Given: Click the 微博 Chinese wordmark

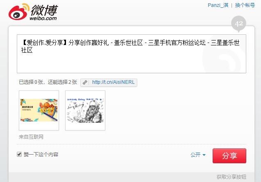Looking at the screenshot, I should pos(44,10).
